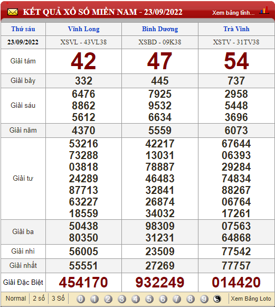Image resolution: width=275 pixels, height=307 pixels.
Task: Open Bình Dương province link
Action: click(160, 29)
